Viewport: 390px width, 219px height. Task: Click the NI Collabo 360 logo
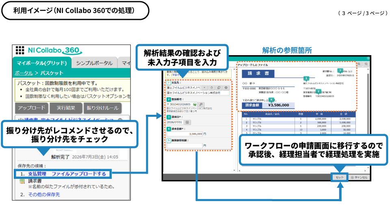55,50
